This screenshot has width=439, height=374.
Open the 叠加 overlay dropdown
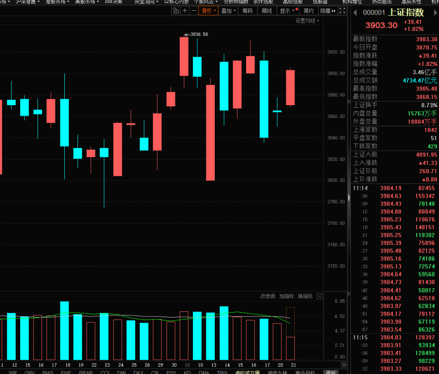coord(229,11)
